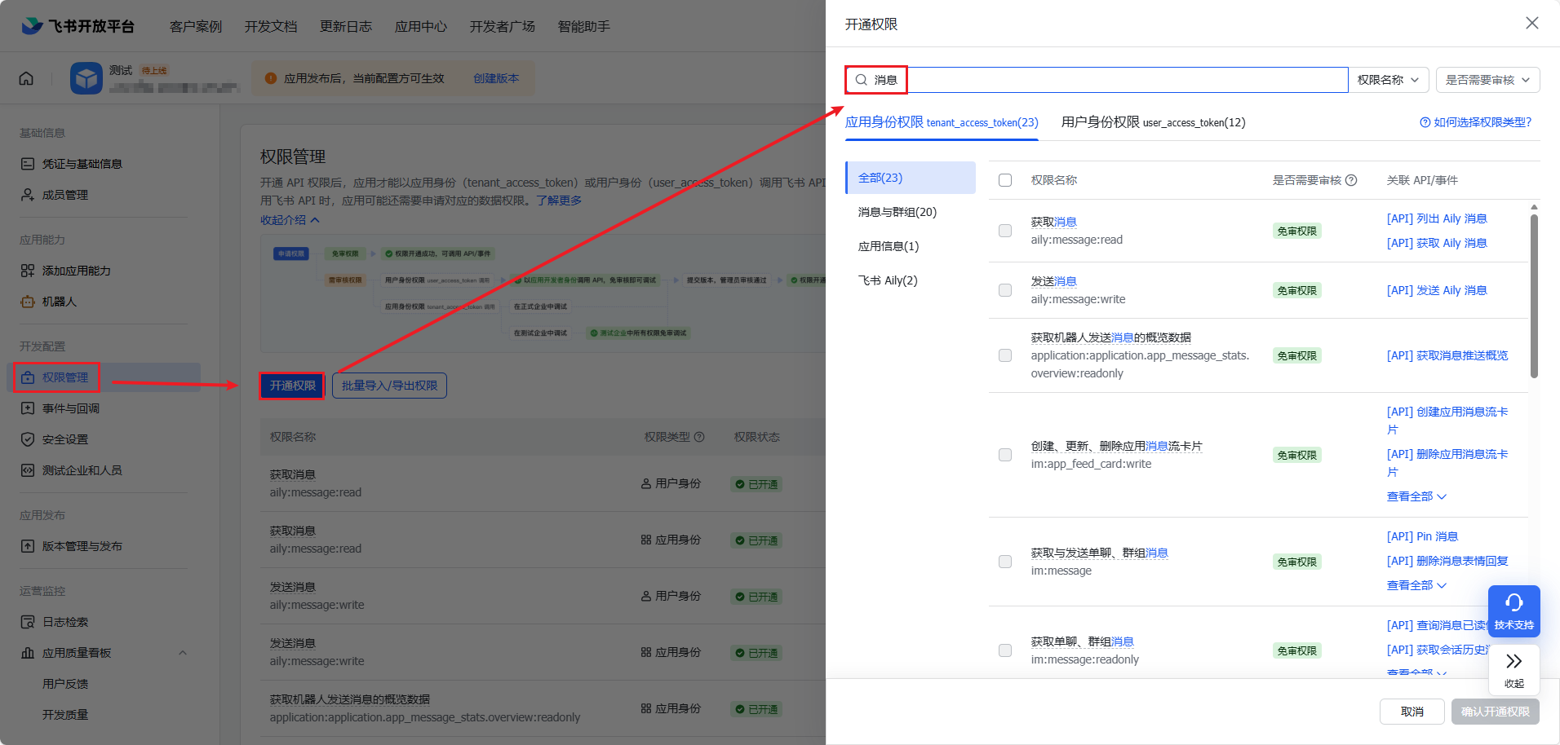This screenshot has height=745, width=1560.
Task: Click into the permission search input field
Action: click(1126, 80)
